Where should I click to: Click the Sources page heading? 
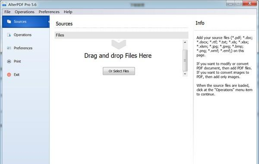click(x=64, y=24)
